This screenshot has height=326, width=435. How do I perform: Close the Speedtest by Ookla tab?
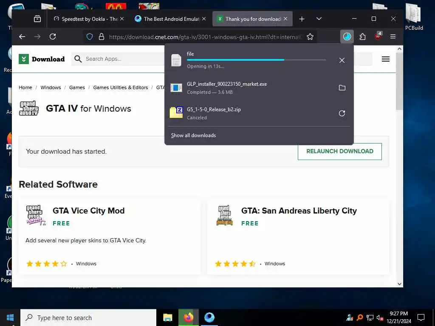(x=122, y=19)
